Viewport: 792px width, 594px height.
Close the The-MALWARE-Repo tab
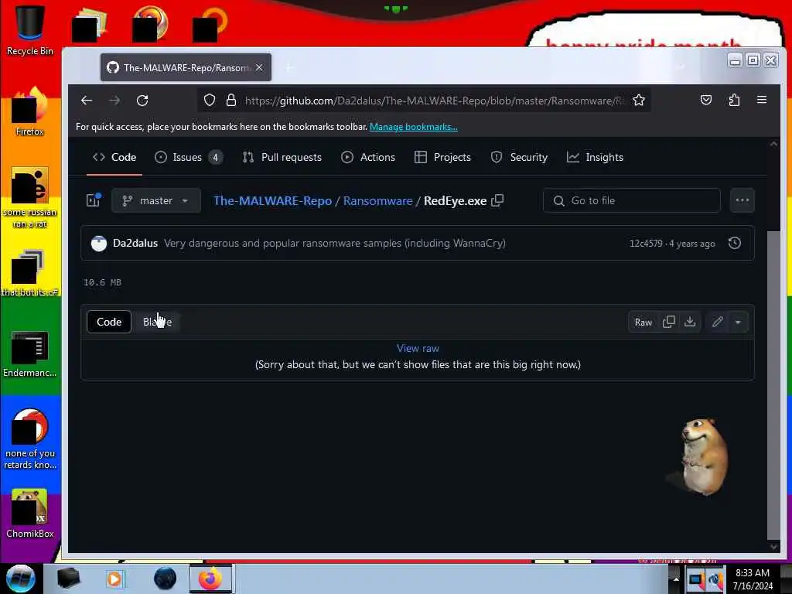(x=259, y=67)
